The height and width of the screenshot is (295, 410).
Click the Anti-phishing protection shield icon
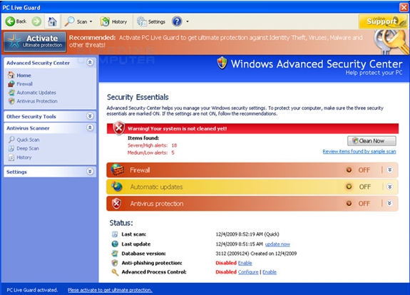tap(115, 263)
